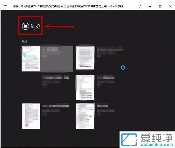175x148 pixels.
Task: Minimize the reader window
Action: (x=150, y=6)
